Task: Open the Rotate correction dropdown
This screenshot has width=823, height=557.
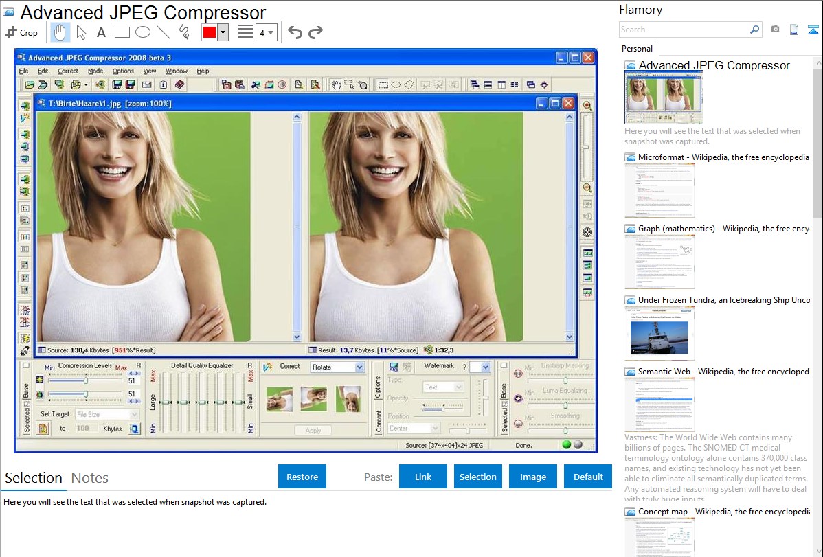Action: tap(337, 367)
